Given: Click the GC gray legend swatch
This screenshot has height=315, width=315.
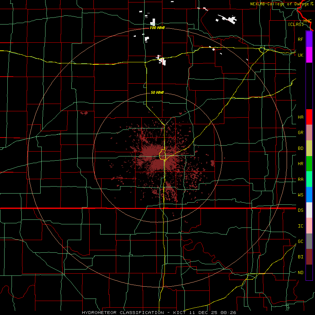Looking at the screenshot, I should 309,241.
